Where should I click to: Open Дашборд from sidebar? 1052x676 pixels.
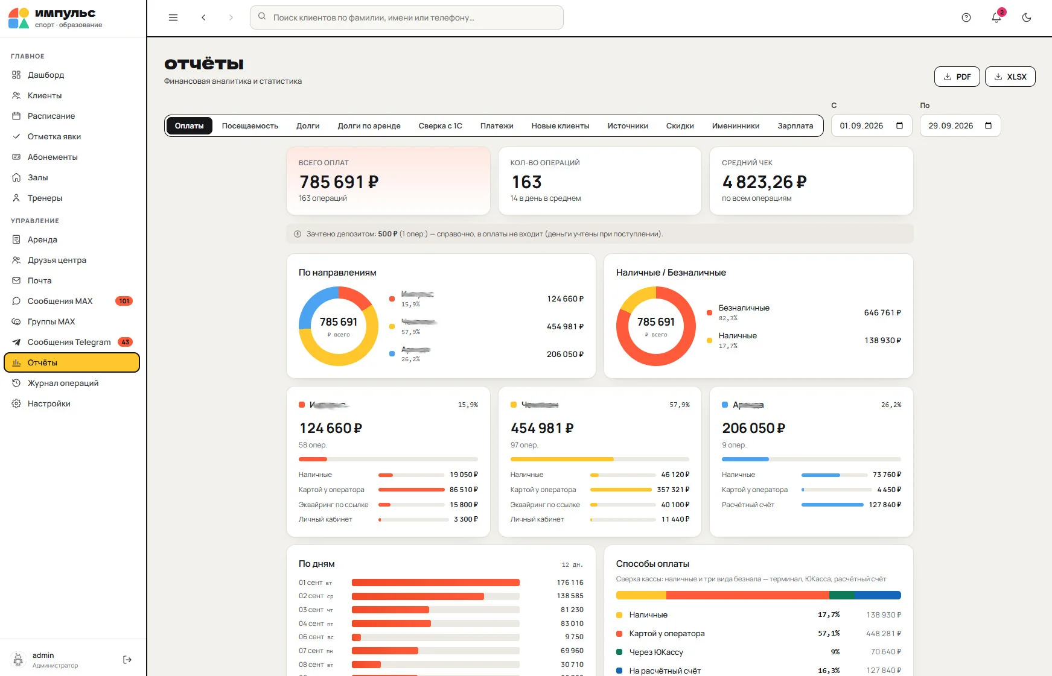coord(72,75)
